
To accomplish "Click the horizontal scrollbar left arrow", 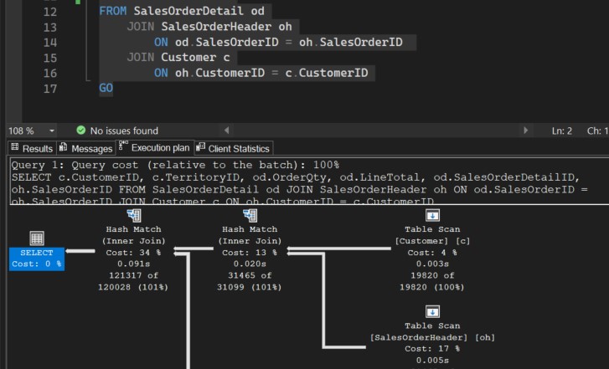I will pos(226,131).
